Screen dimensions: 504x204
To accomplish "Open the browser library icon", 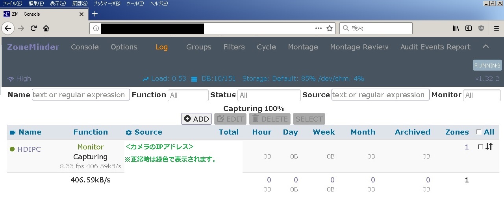I will (456, 28).
